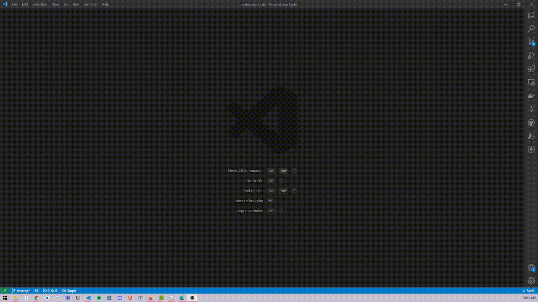Open the Run and Debug view
Viewport: 538px width, 302px height.
point(531,55)
